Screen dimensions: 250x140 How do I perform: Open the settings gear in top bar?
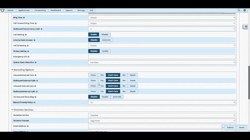click(x=244, y=10)
